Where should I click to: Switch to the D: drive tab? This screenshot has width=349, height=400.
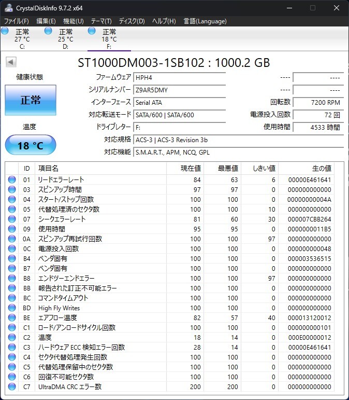click(66, 39)
